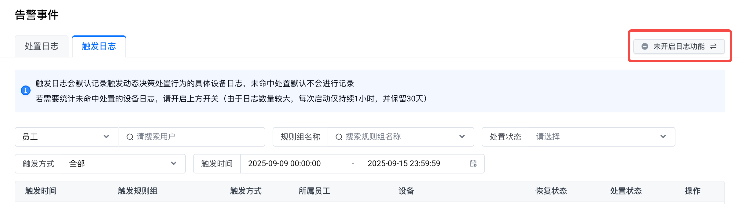Image resolution: width=739 pixels, height=204 pixels.
Task: Switch to the 处置日志 tab
Action: click(42, 46)
